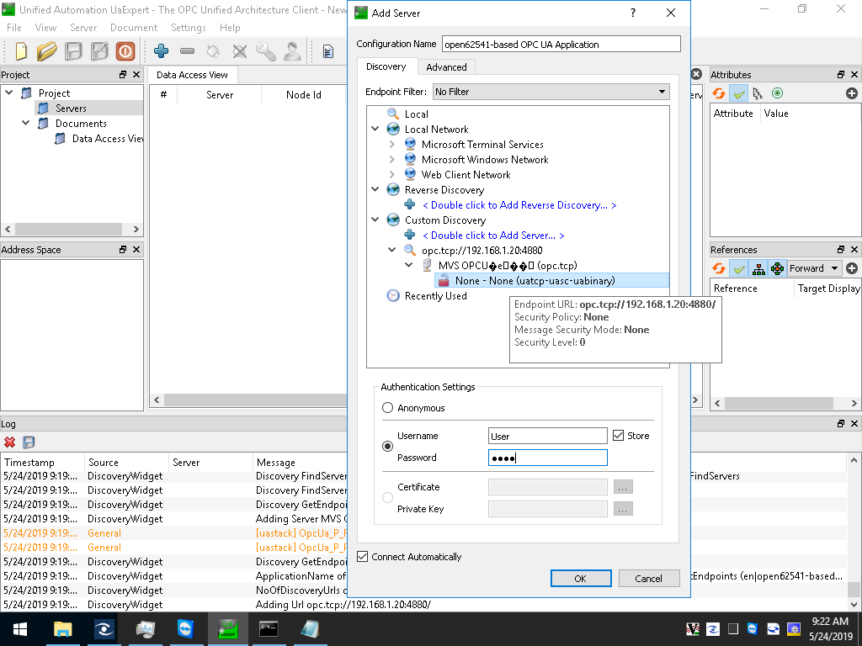Click the Attributes panel green circle icon
Screen dimensions: 862x646
[777, 93]
